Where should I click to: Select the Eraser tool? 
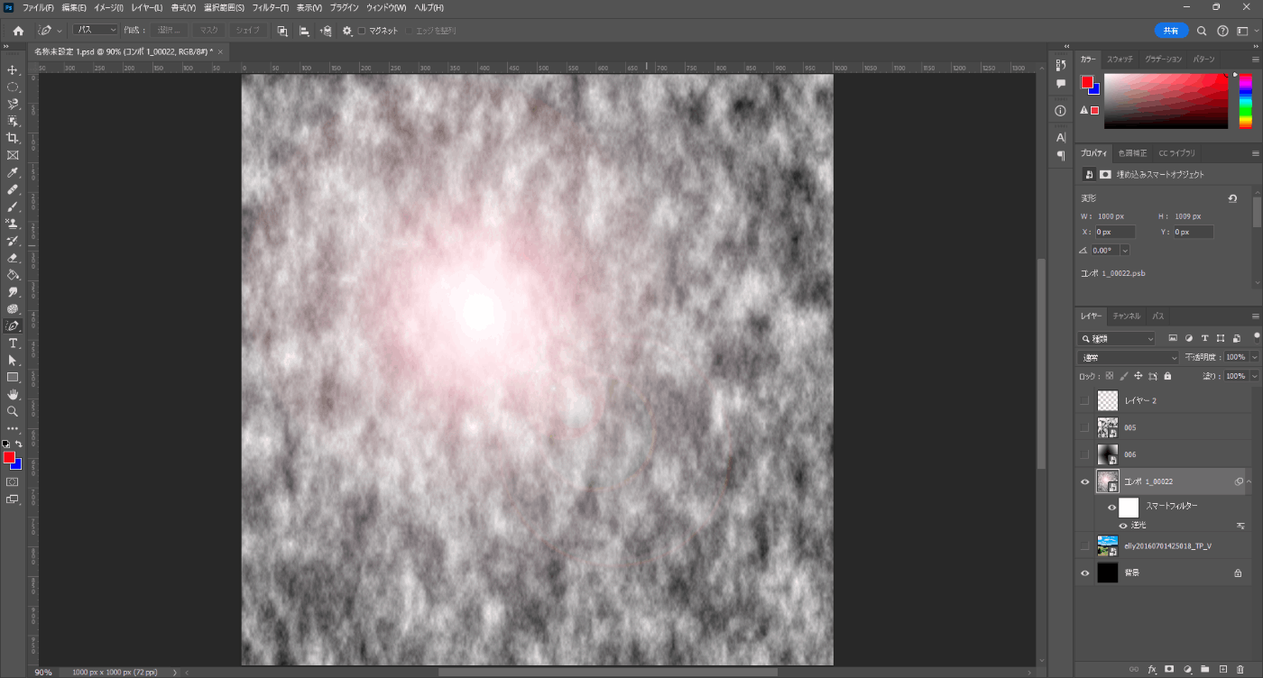(x=13, y=258)
